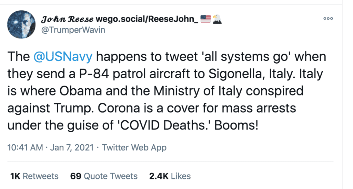Screen dimensions: 353x189
Task: Click the Jan 7, 2021 date
Action: (71, 148)
